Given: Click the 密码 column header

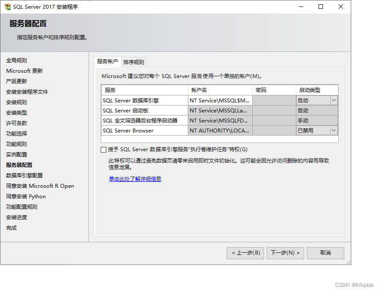Looking at the screenshot, I should click(x=274, y=90).
